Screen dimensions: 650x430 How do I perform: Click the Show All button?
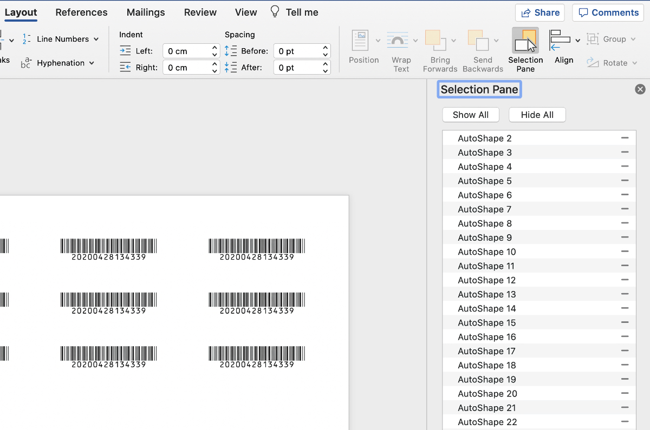point(471,115)
